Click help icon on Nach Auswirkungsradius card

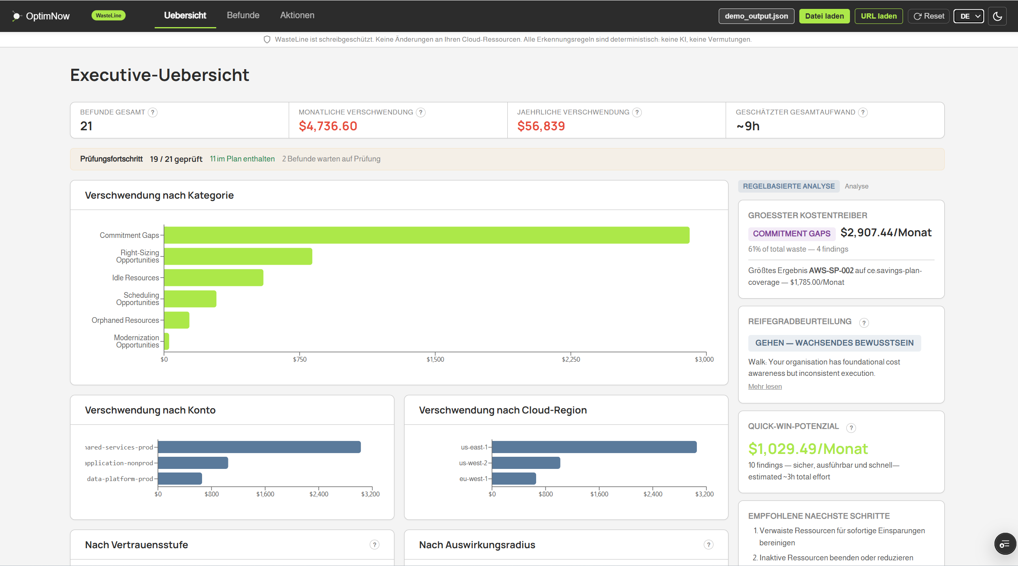[709, 545]
